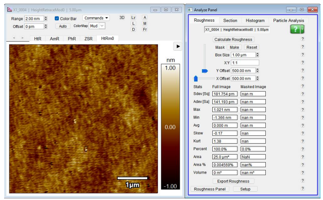The height and width of the screenshot is (200, 323).
Task: Select the PhR channel tab
Action: 72,39
